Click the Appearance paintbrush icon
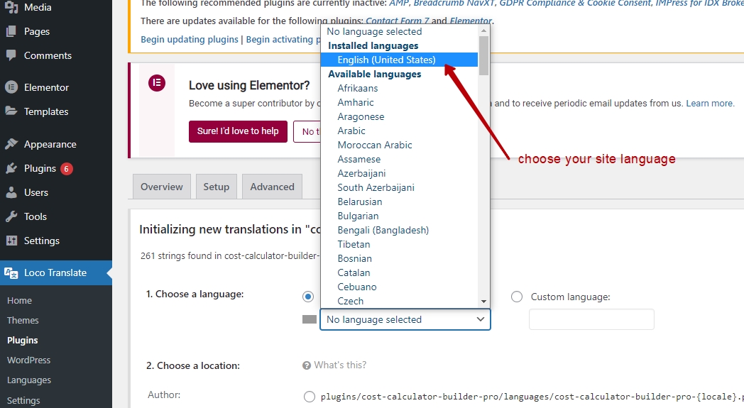Image resolution: width=744 pixels, height=408 pixels. click(x=11, y=144)
